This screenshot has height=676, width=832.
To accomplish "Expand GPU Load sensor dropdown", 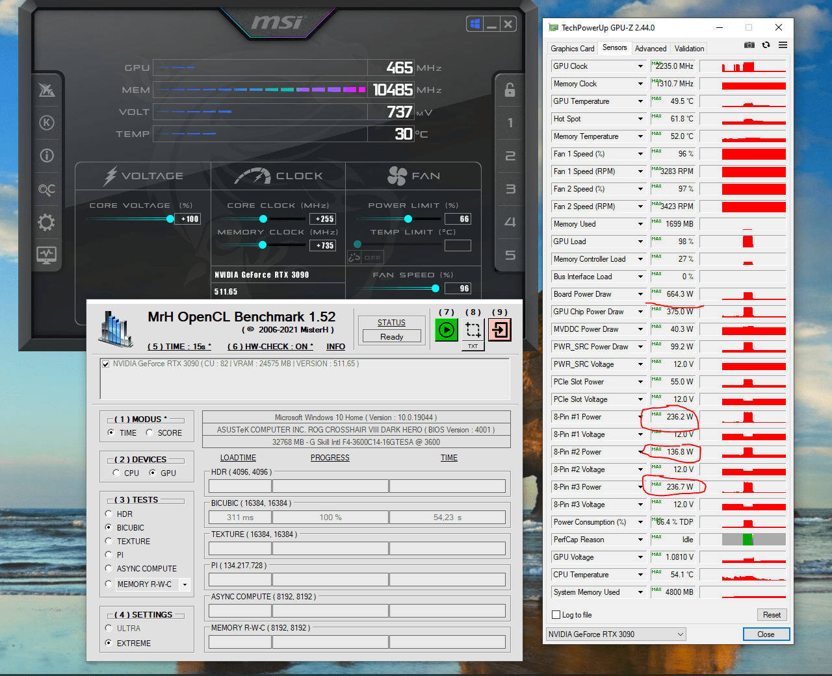I will pyautogui.click(x=640, y=242).
